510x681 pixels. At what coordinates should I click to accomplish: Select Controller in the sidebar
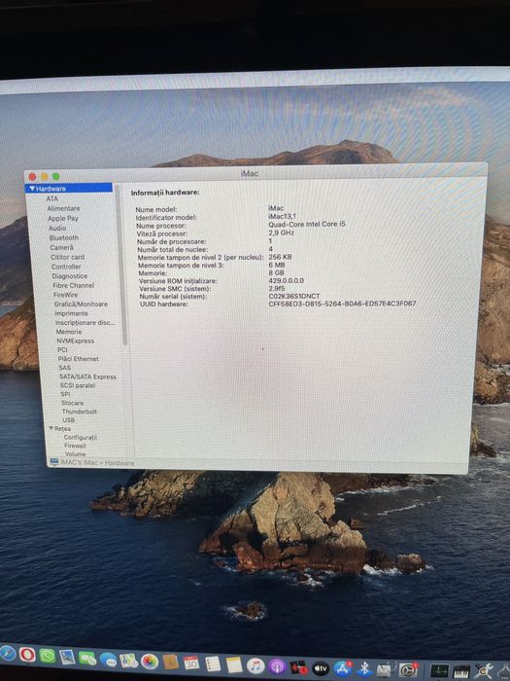click(66, 267)
